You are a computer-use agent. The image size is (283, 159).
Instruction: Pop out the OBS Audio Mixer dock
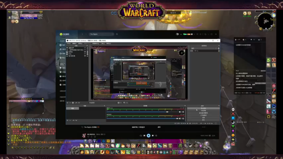tap(185, 106)
